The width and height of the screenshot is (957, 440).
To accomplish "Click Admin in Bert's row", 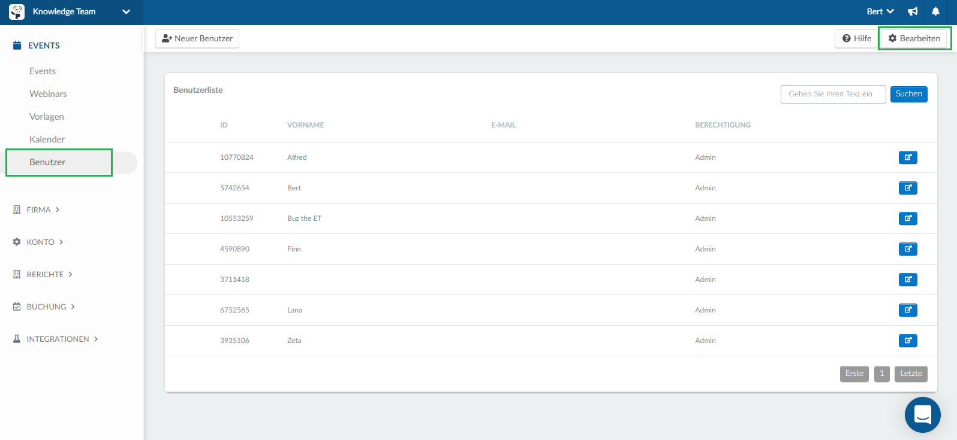I will (x=705, y=188).
